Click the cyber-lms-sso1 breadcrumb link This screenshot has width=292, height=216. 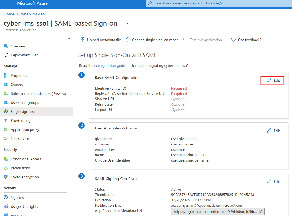pos(33,14)
